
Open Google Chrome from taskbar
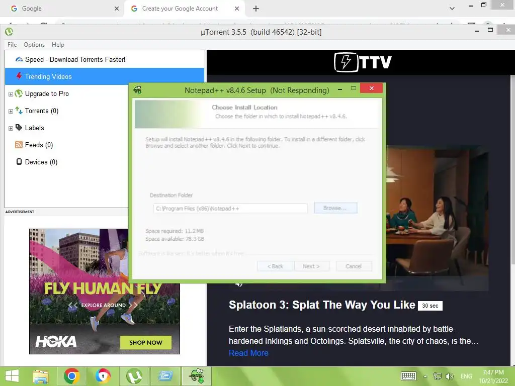tap(72, 376)
